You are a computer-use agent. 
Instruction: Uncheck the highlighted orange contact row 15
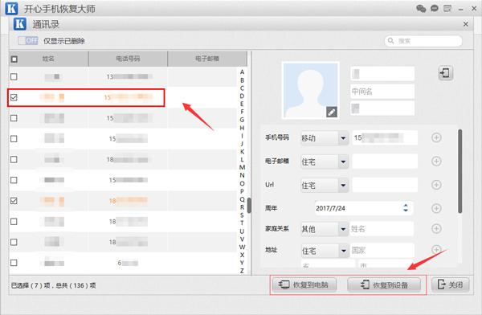coord(14,97)
